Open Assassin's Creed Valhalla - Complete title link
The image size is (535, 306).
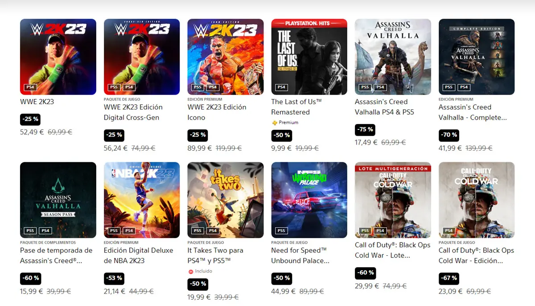(x=473, y=112)
